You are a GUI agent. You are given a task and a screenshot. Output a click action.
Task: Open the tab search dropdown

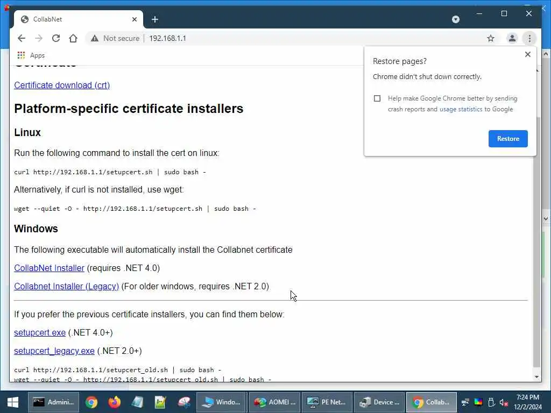click(455, 19)
